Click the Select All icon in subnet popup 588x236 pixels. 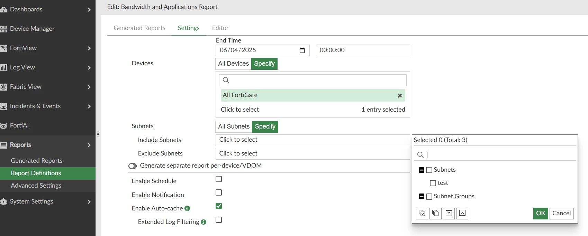pyautogui.click(x=422, y=213)
